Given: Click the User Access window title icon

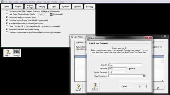Looking at the screenshot, I should tap(72, 37).
